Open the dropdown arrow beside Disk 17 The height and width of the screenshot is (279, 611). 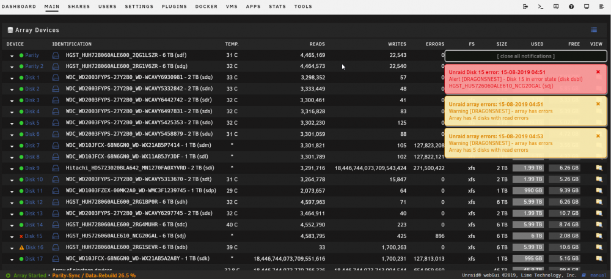click(x=12, y=259)
